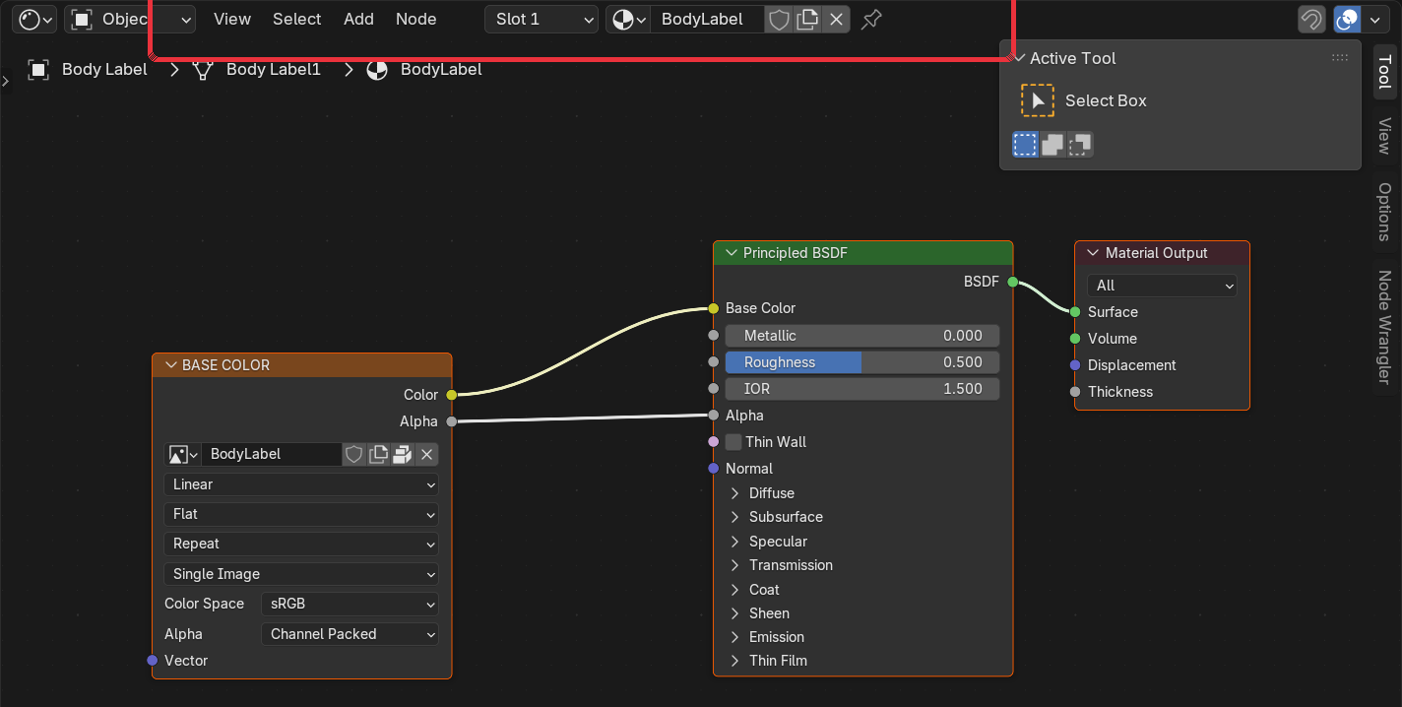Open the Add menu
The height and width of the screenshot is (707, 1402).
coord(358,19)
